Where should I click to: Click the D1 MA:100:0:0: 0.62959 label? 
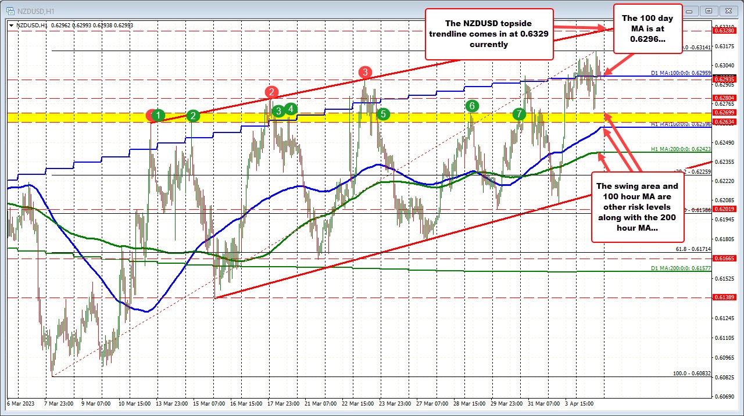coord(680,73)
